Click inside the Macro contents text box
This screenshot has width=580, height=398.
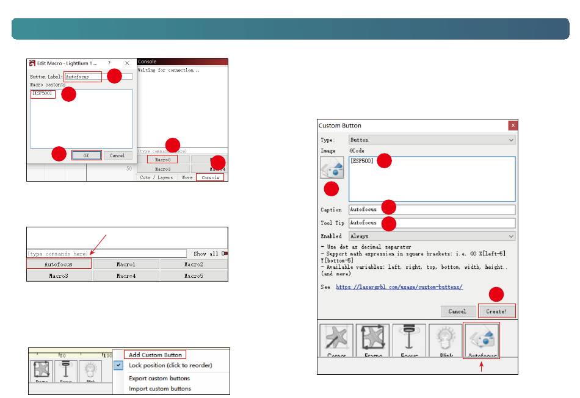click(x=81, y=118)
